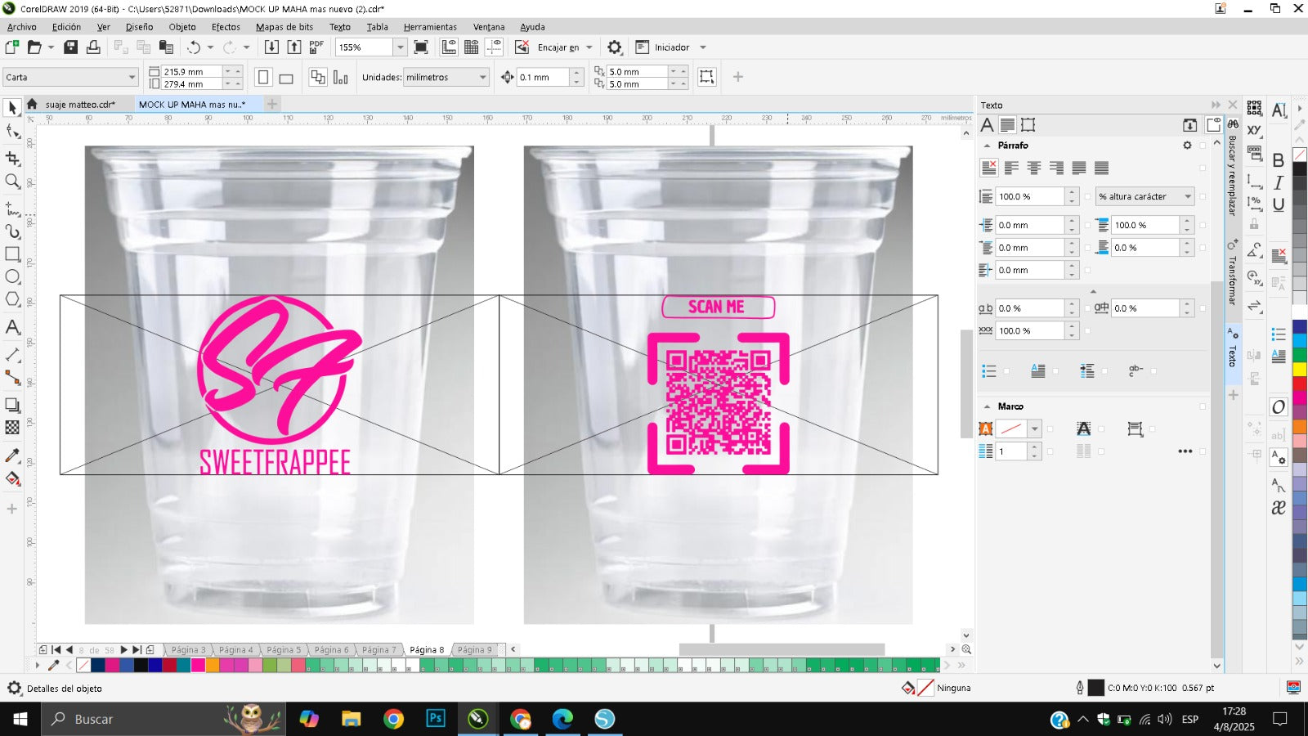Screen dimensions: 1308x736
Task: Toggle checkbox beside the drop cap icon
Action: (1055, 371)
